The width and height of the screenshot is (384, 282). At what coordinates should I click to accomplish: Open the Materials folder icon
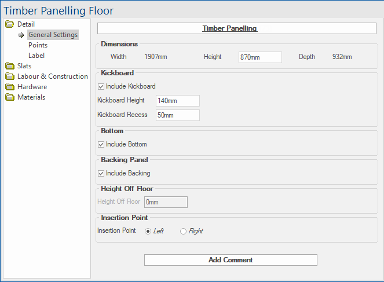10,97
